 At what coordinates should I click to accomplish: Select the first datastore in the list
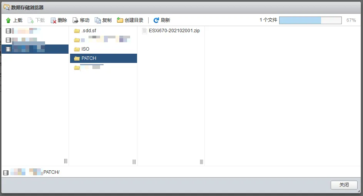click(23, 31)
